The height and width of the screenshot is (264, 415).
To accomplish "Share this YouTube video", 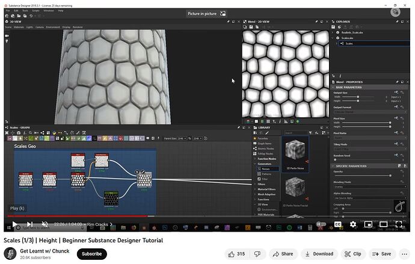I will (x=283, y=254).
